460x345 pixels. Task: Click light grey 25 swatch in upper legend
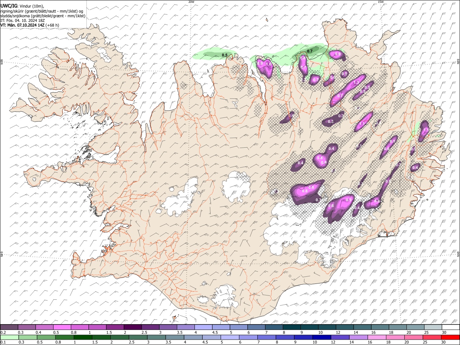click(x=433, y=327)
